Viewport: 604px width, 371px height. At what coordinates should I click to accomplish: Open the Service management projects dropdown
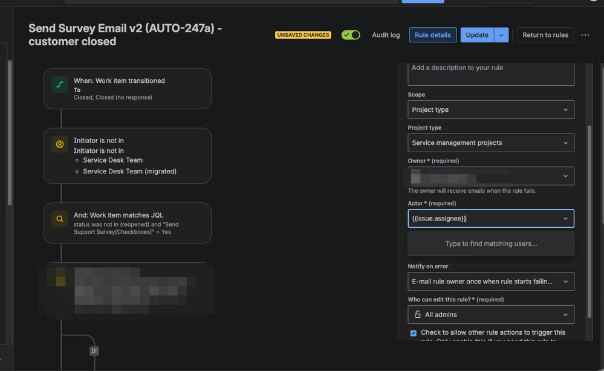point(490,143)
